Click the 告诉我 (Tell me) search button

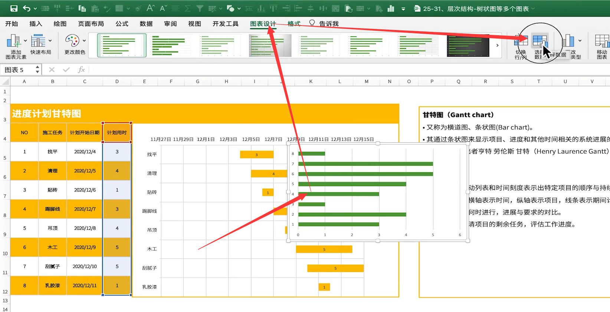[x=324, y=24]
